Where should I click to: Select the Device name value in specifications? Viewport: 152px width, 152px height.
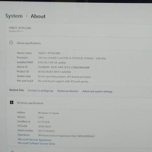pyautogui.click(x=49, y=53)
